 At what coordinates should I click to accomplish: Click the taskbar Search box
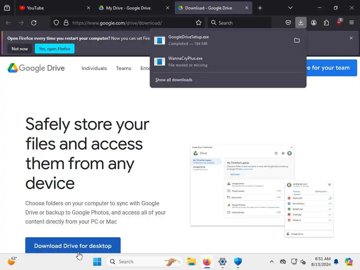(x=144, y=262)
